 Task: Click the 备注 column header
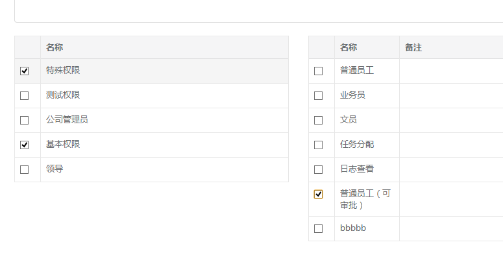[x=413, y=47]
